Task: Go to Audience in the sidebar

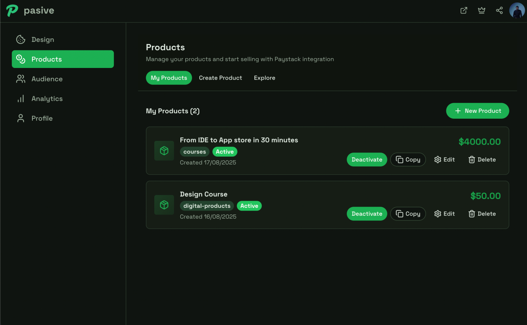Action: coord(63,79)
